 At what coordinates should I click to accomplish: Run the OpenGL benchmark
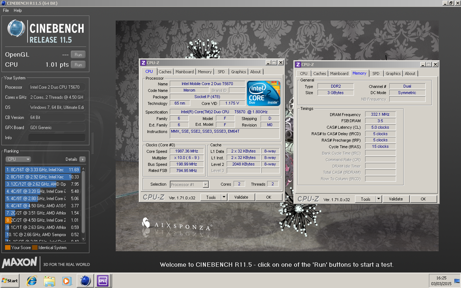coord(78,55)
